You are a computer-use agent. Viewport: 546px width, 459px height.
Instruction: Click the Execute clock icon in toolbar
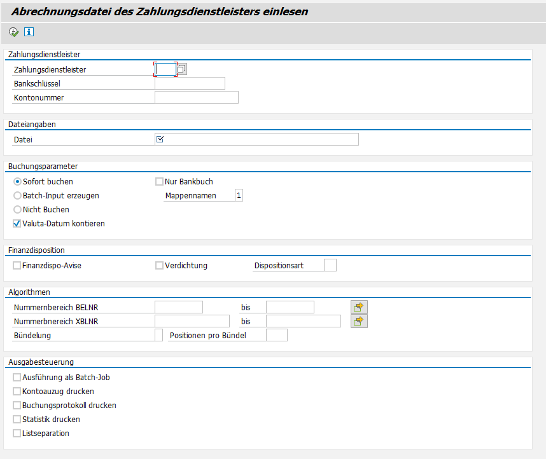(14, 32)
